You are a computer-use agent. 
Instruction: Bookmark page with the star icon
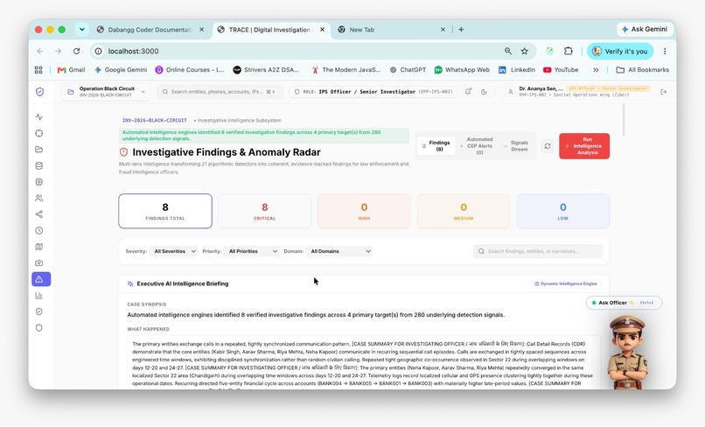point(524,52)
